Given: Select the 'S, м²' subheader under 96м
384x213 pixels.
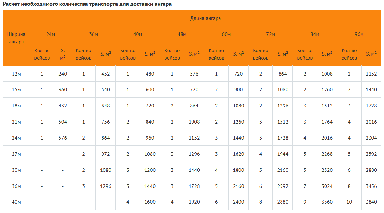Looking at the screenshot, I should (x=371, y=54).
